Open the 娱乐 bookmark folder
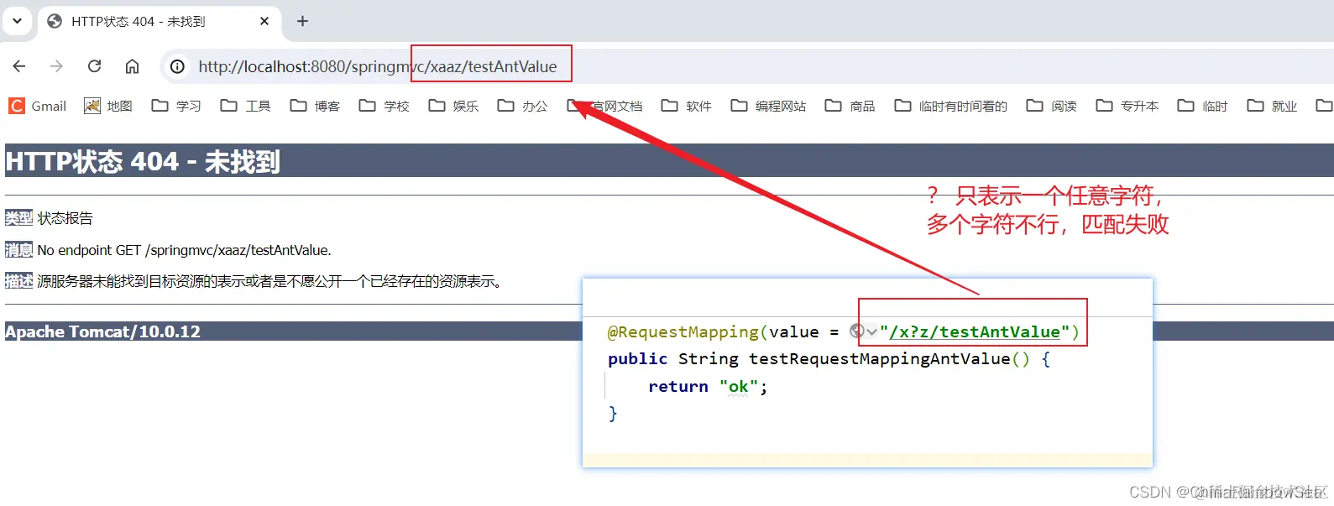 (x=453, y=106)
